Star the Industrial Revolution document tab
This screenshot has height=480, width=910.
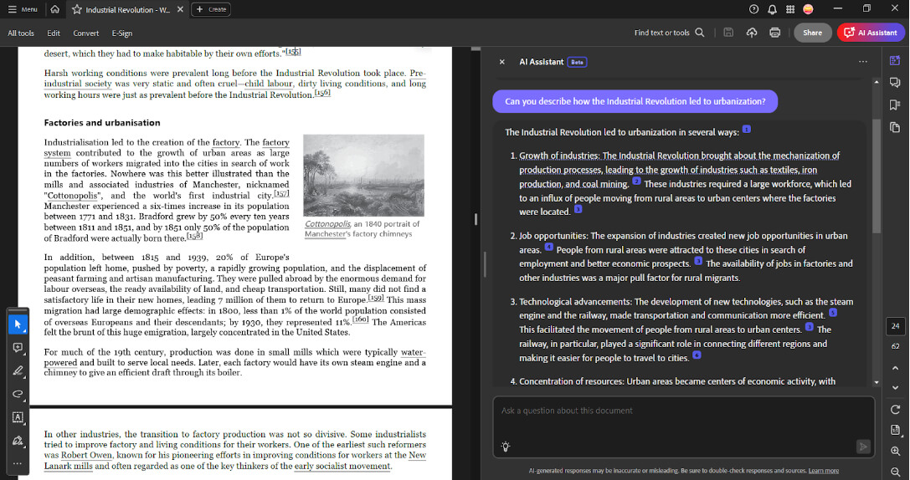(77, 9)
